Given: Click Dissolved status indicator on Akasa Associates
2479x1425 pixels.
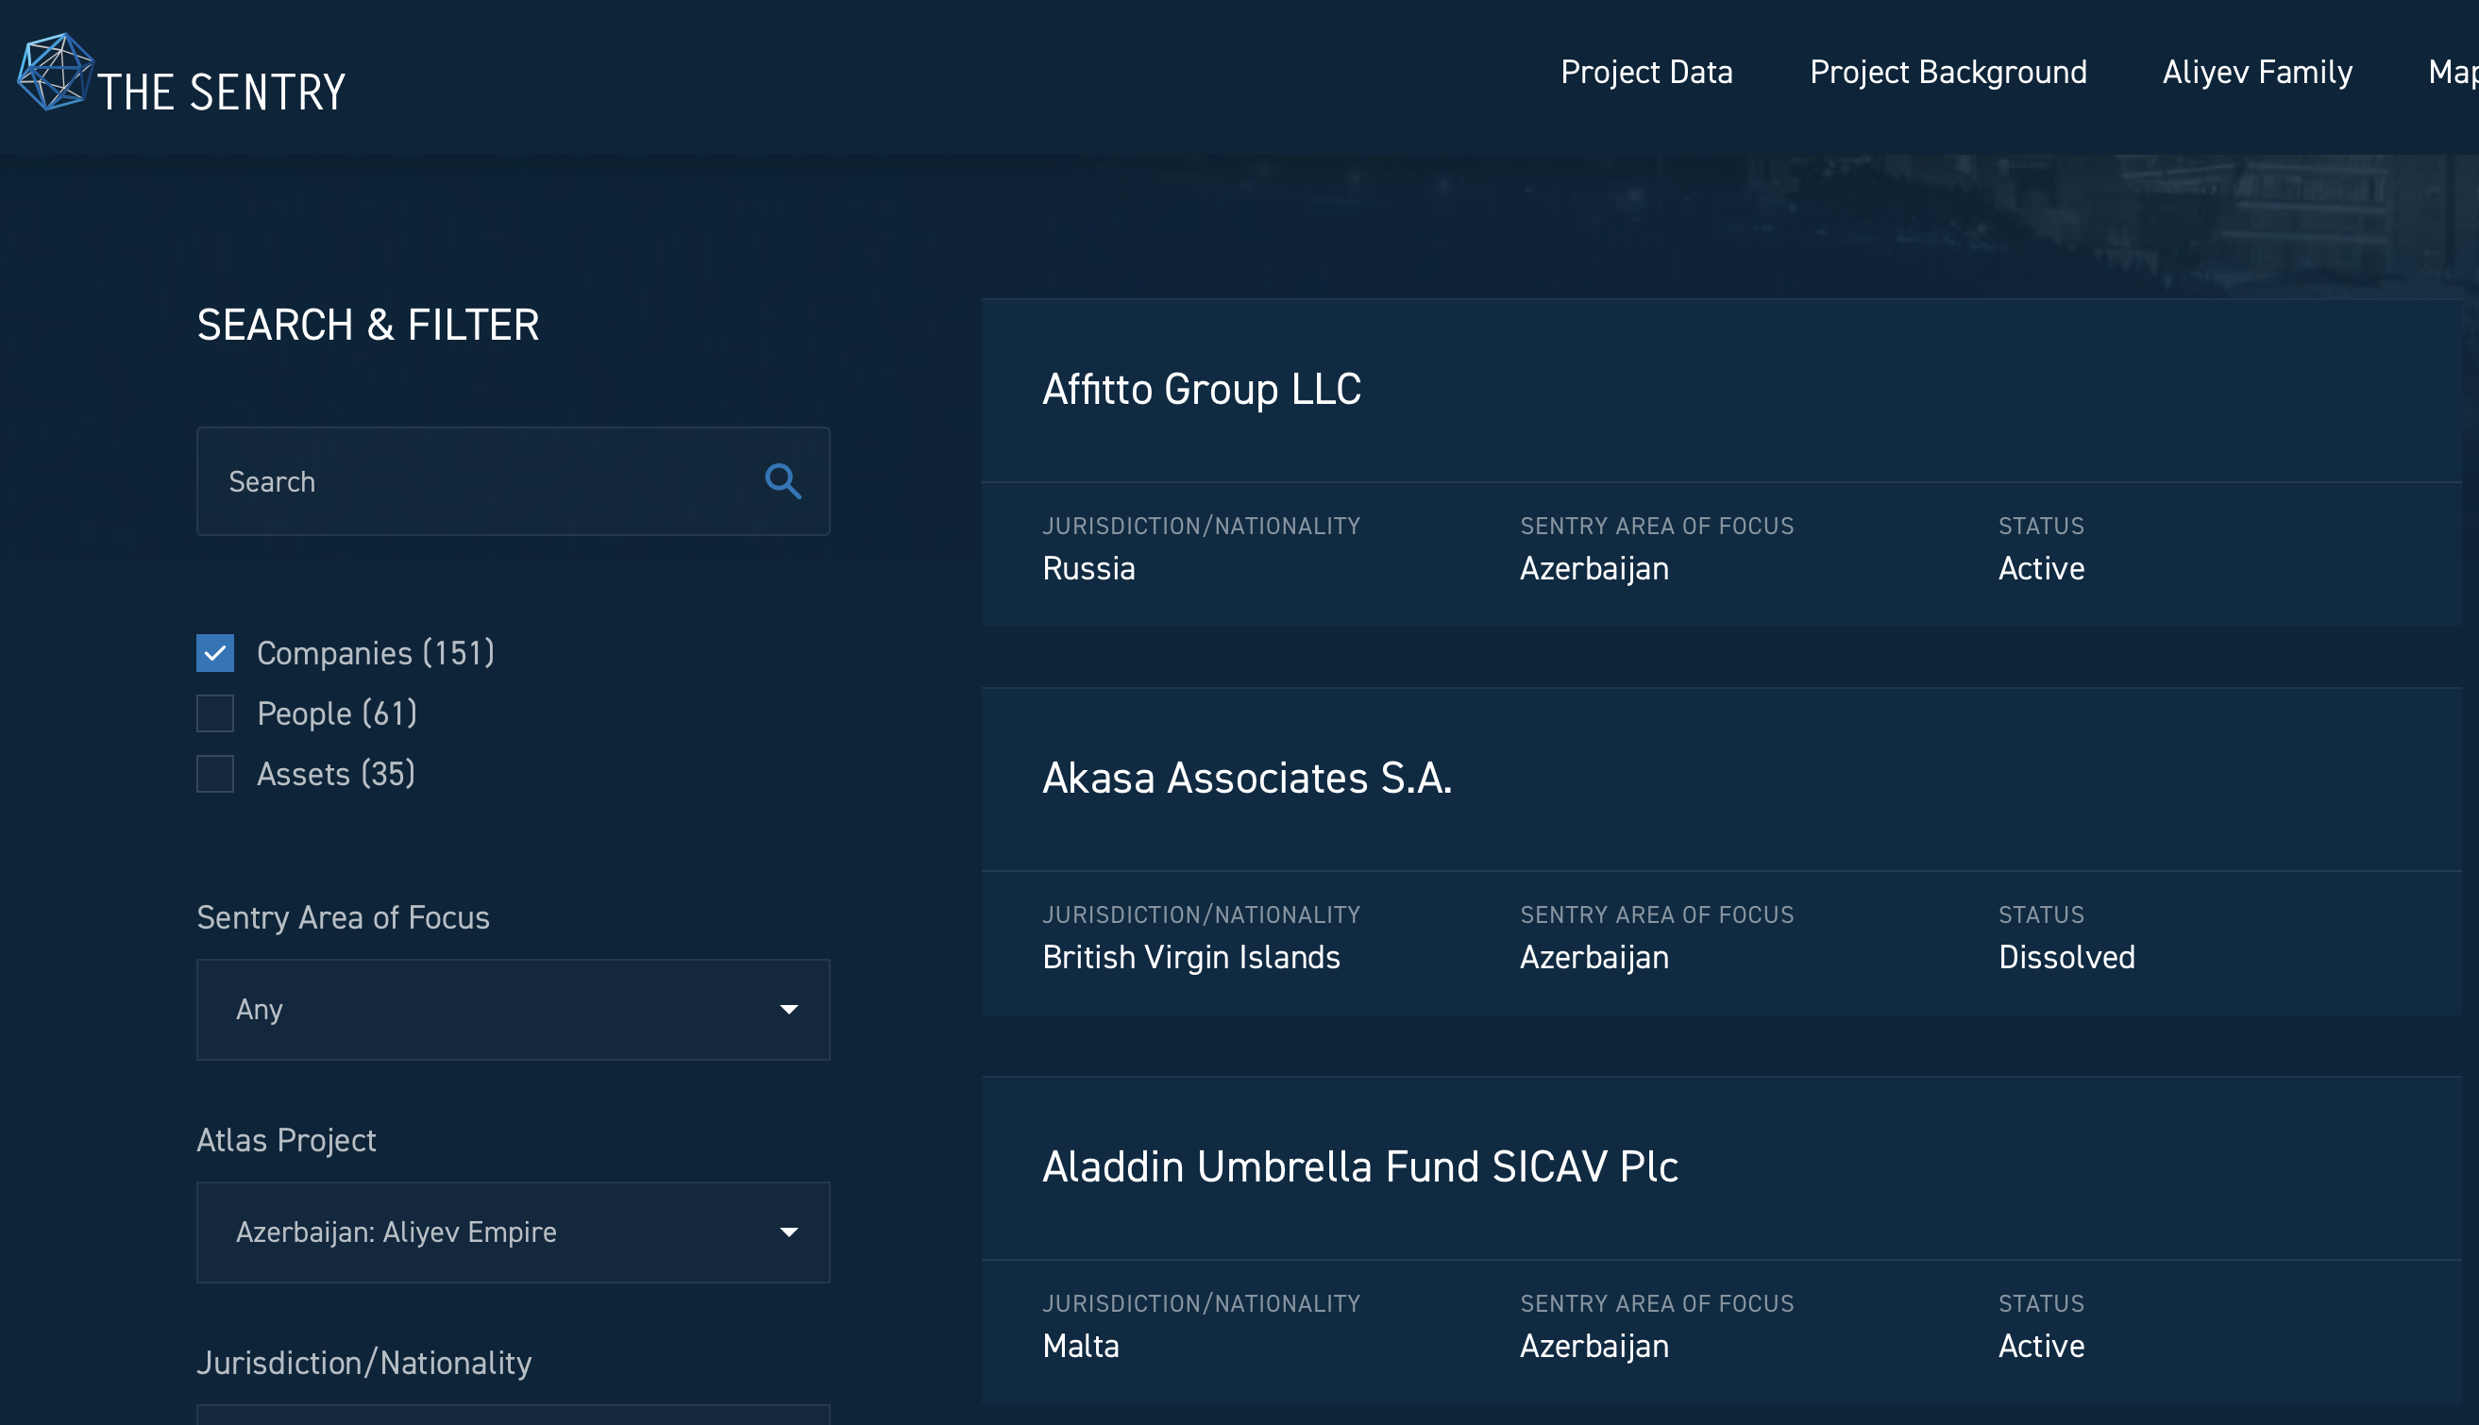Looking at the screenshot, I should coord(2066,957).
